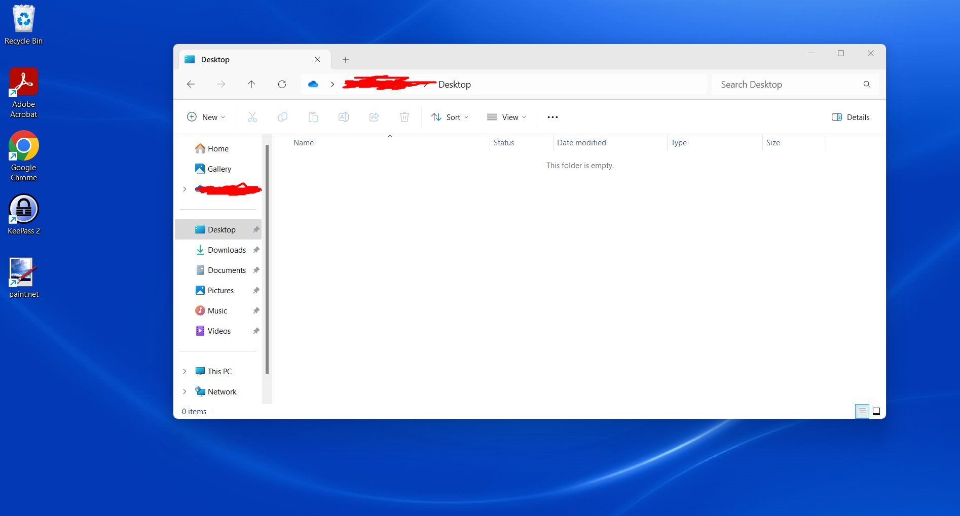
Task: Unpin Desktop using its pin icon
Action: 256,229
